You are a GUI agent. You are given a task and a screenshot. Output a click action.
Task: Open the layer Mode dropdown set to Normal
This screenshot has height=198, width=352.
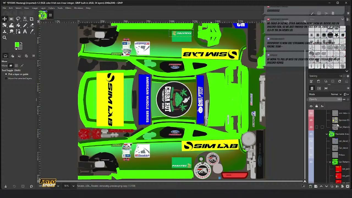coord(336,94)
